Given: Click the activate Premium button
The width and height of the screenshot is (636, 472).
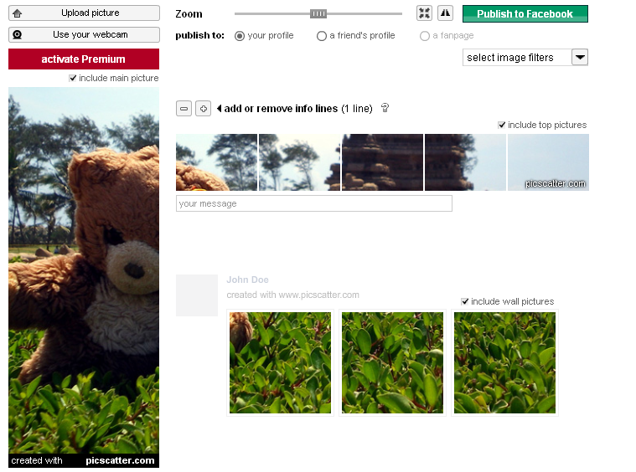Looking at the screenshot, I should pos(84,59).
